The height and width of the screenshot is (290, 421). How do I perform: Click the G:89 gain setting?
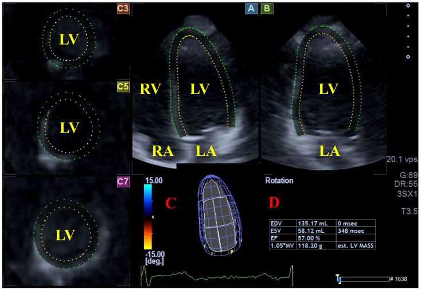408,175
